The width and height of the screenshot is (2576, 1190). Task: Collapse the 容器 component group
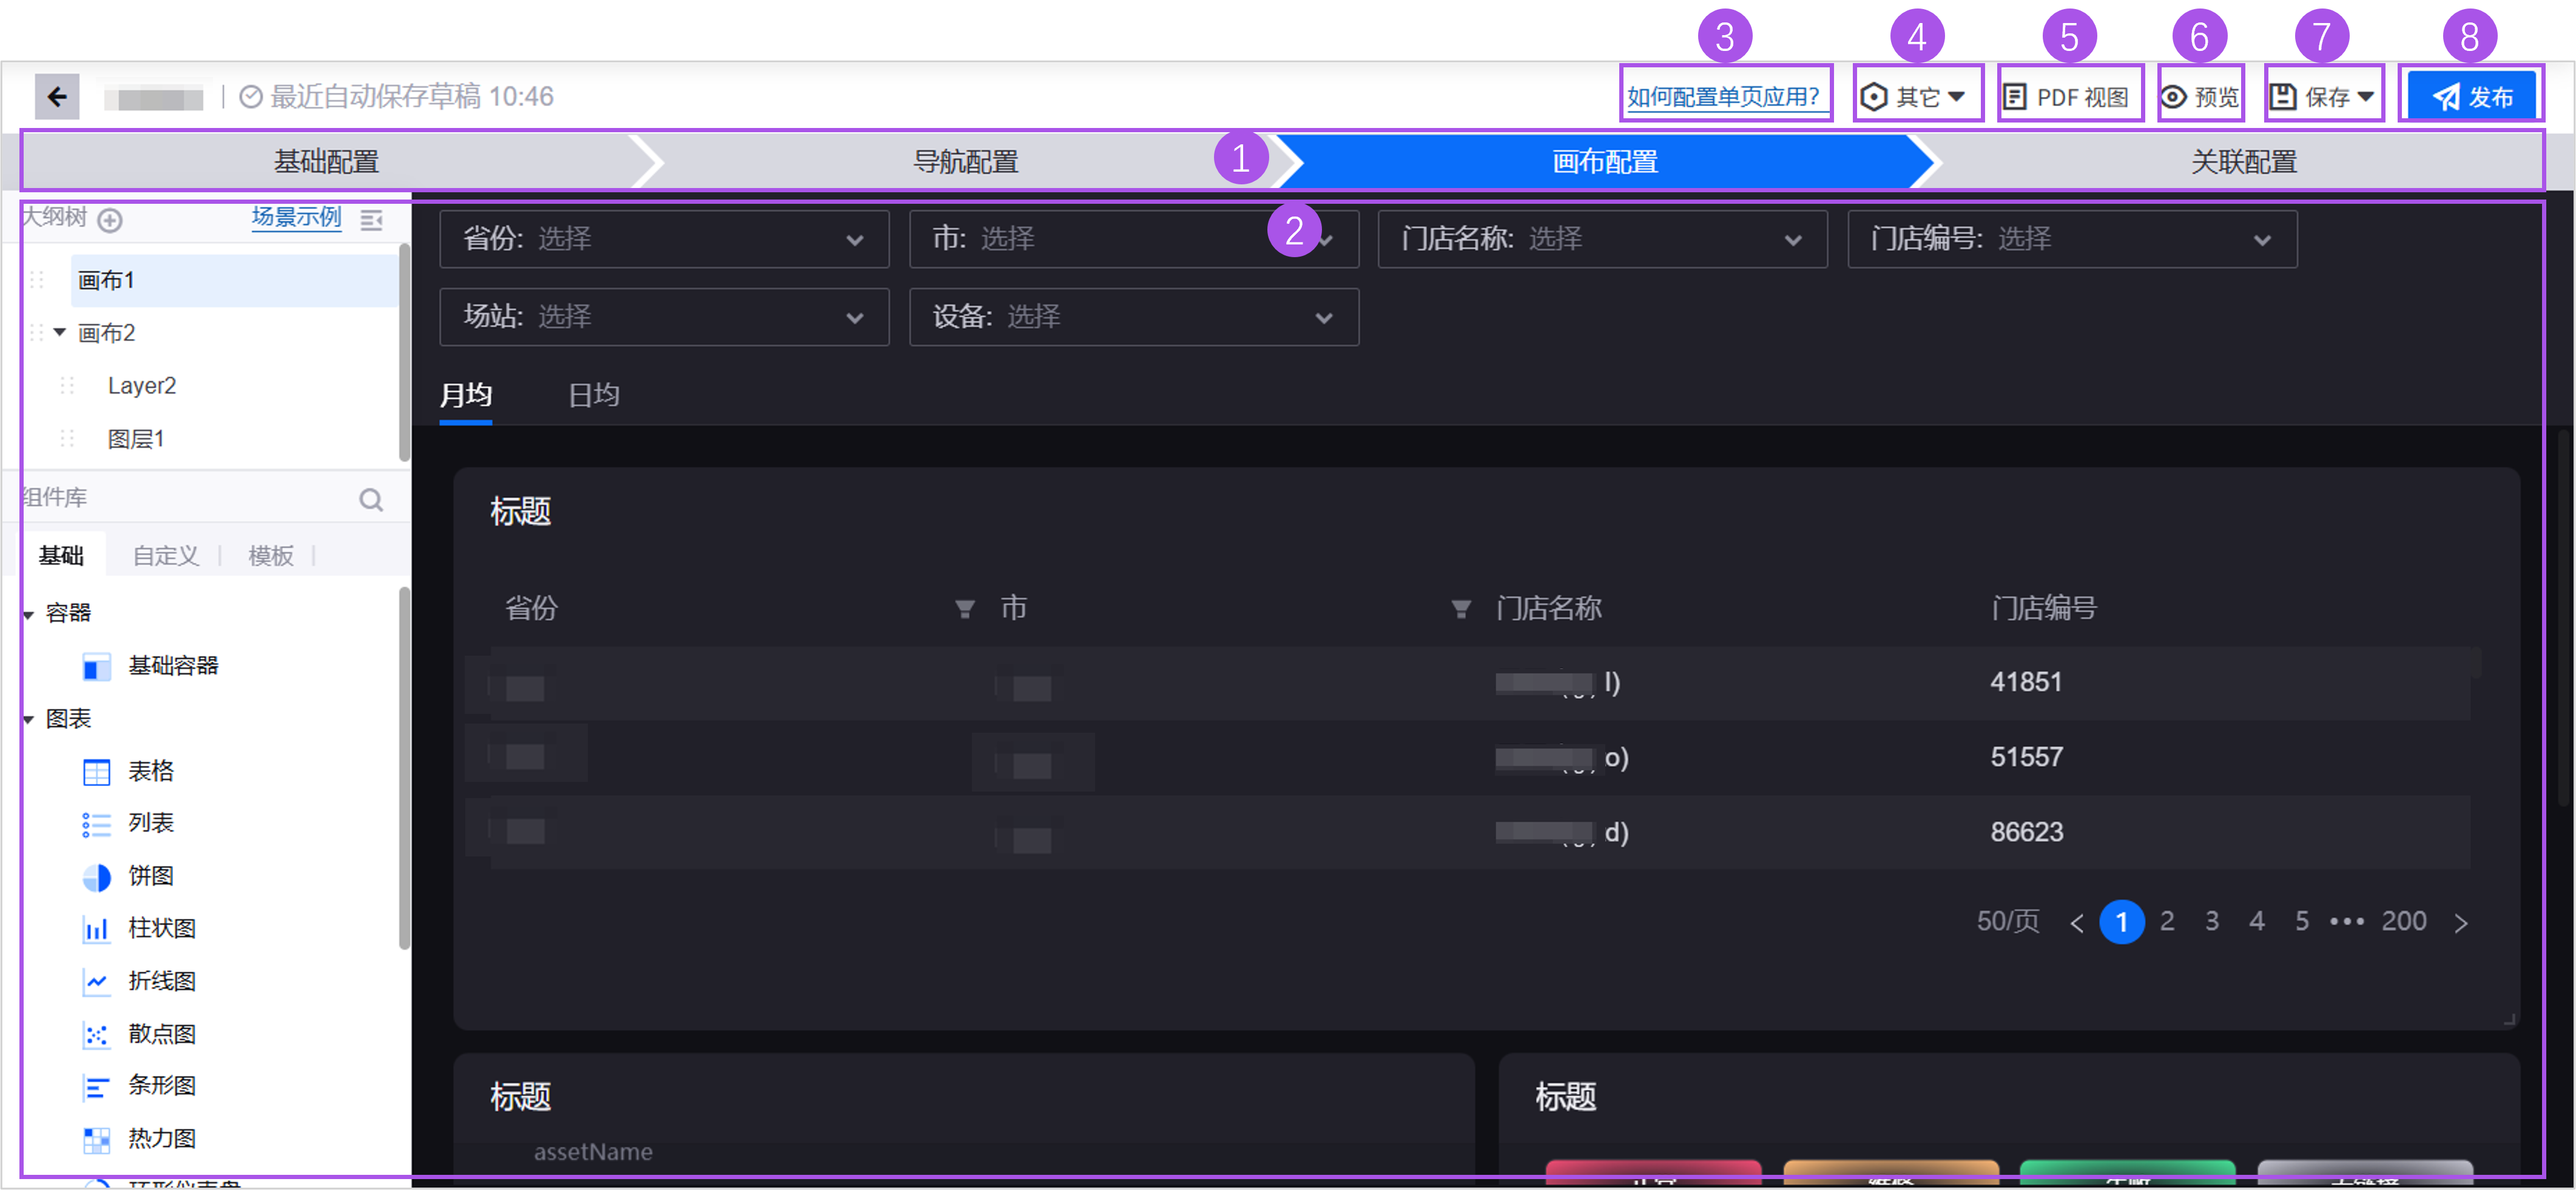click(x=29, y=614)
